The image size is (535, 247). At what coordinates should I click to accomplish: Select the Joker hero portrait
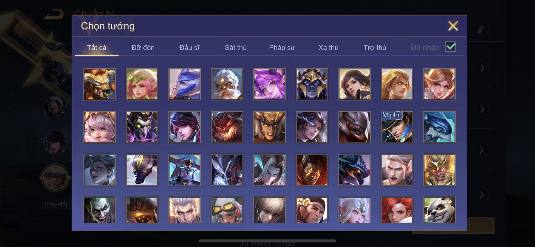click(x=99, y=210)
